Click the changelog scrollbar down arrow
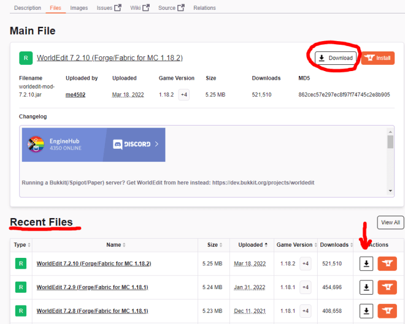 click(390, 190)
